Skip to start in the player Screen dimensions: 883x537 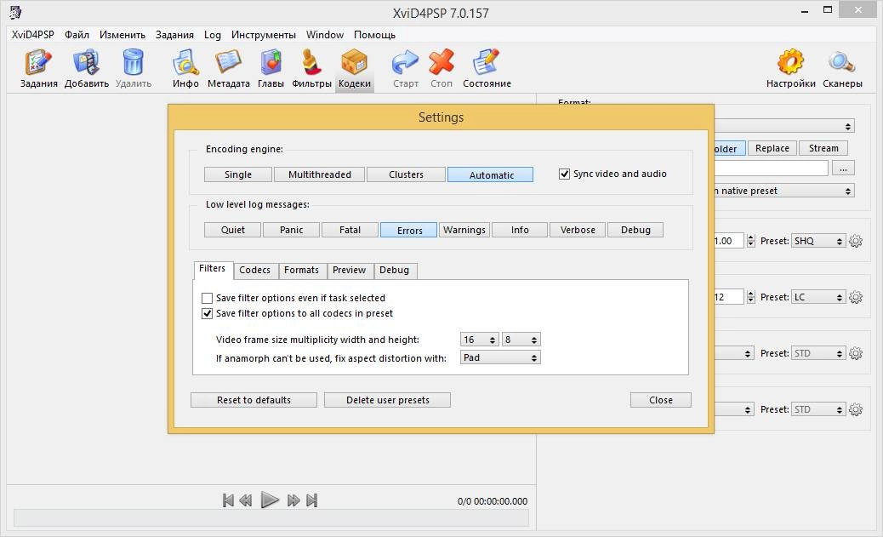(228, 500)
